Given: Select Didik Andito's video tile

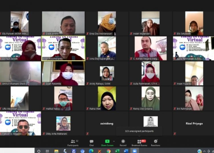Looking at the screenshot, I should pos(63,23).
